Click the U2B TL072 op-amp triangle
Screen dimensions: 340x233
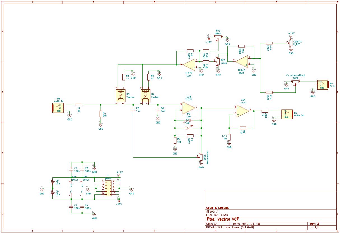[242, 61]
